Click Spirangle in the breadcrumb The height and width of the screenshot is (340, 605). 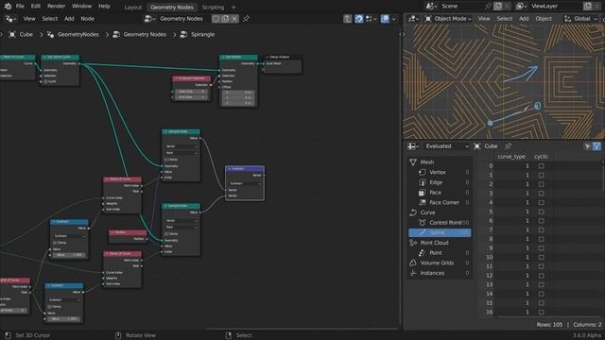coord(202,34)
